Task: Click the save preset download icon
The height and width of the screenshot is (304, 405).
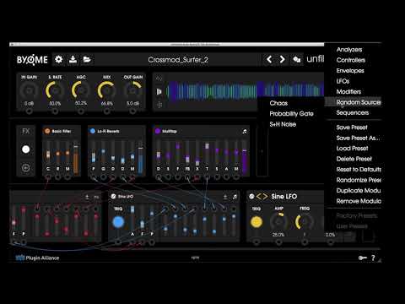Action: click(73, 59)
